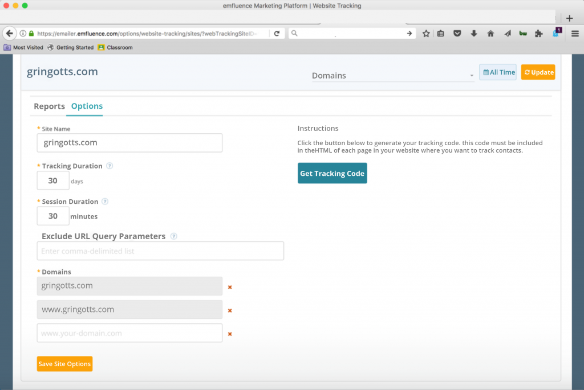Delete www.gringotts.com using its red x icon
Viewport: 584px width, 390px height.
(x=229, y=311)
